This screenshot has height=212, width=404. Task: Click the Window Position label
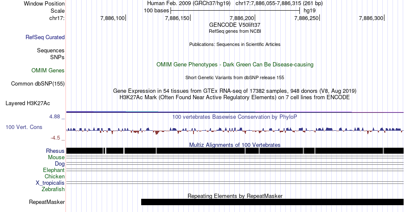click(x=44, y=3)
